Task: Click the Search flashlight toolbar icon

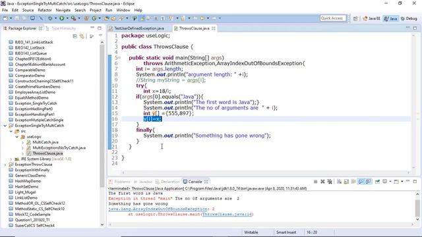Action: (x=121, y=18)
